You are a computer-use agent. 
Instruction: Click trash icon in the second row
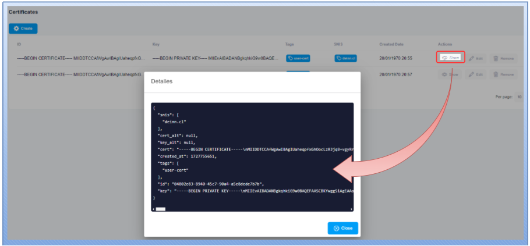(x=496, y=74)
